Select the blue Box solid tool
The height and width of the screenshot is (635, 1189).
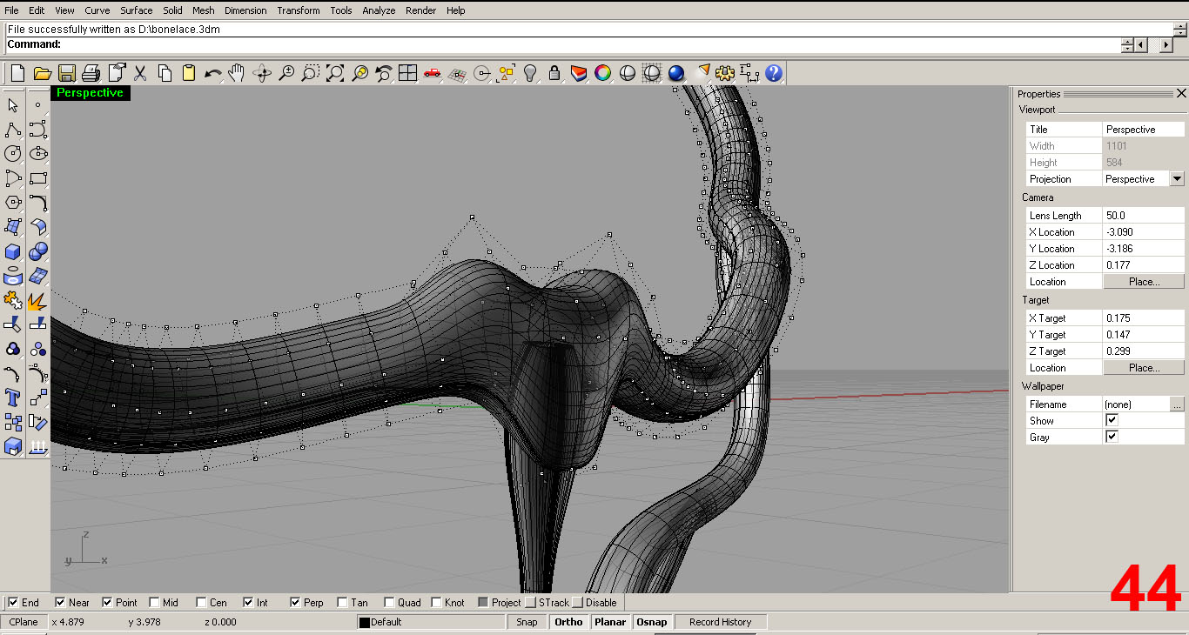13,251
